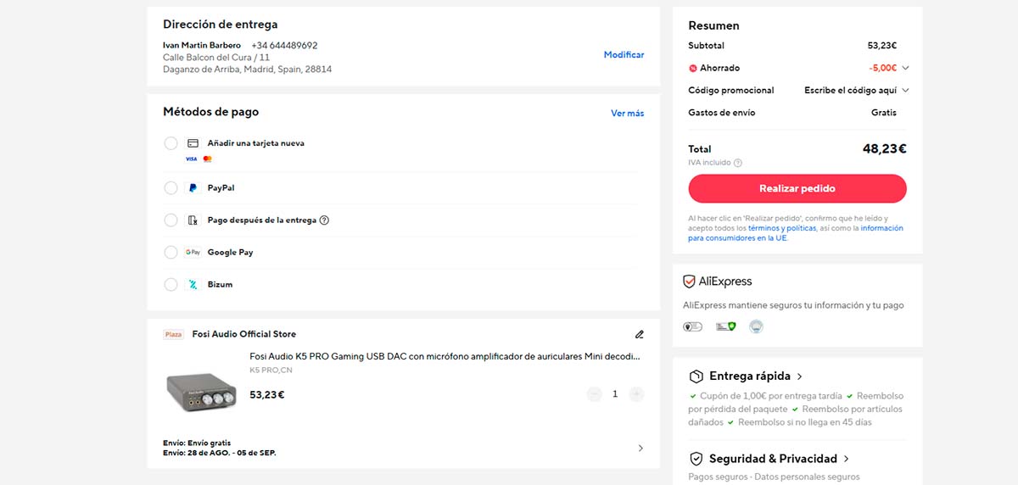
Task: Select Bizum as payment method
Action: [171, 285]
